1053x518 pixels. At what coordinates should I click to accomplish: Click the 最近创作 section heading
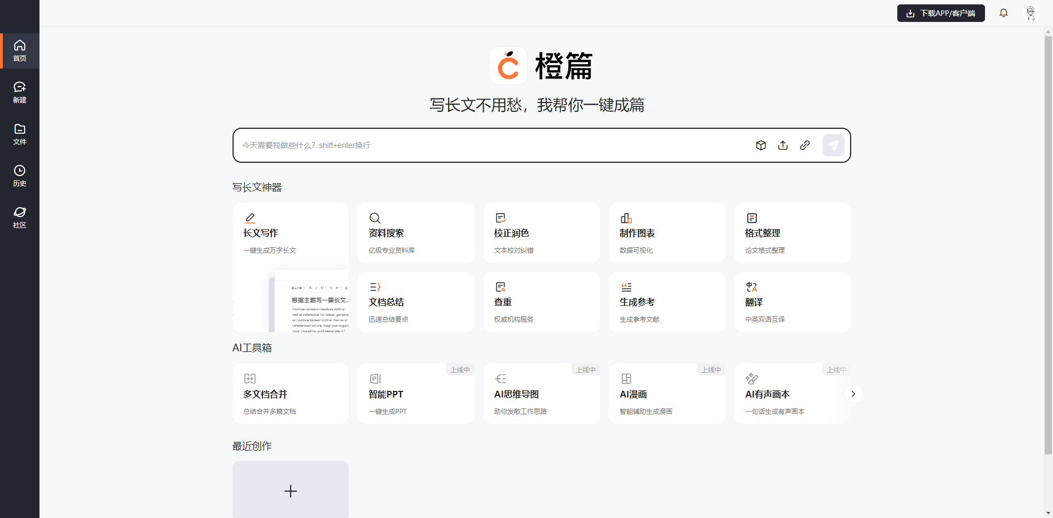pyautogui.click(x=252, y=446)
